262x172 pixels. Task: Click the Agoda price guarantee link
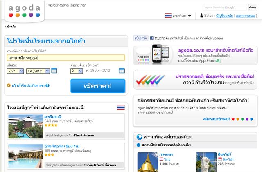click(x=28, y=85)
